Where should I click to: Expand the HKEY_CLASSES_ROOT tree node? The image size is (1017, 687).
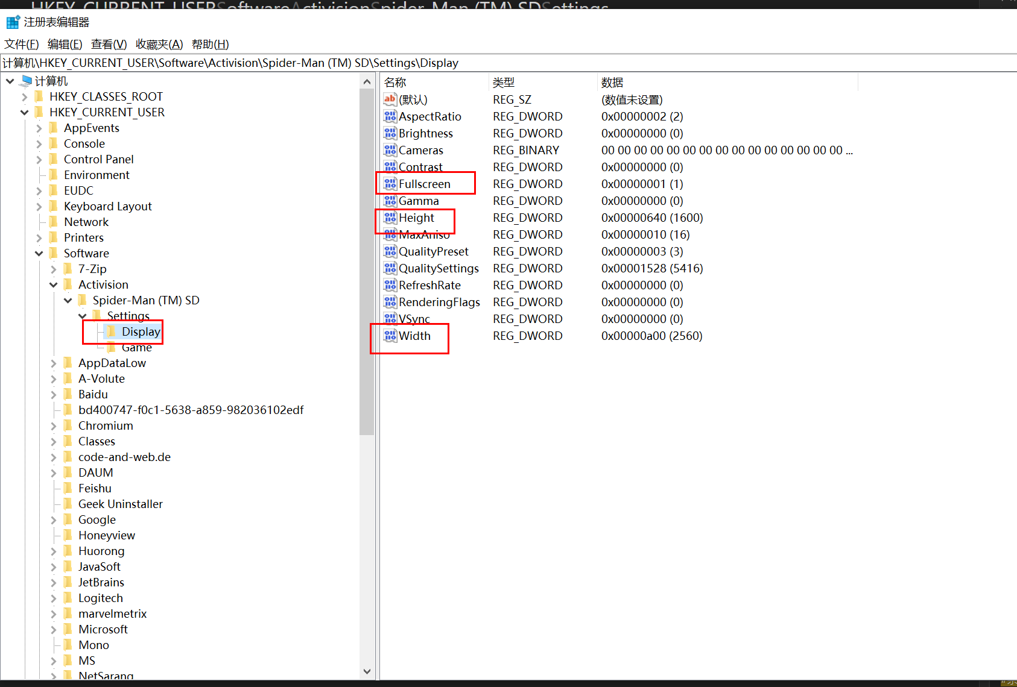click(x=24, y=97)
